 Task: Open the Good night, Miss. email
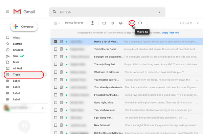tap(127, 103)
